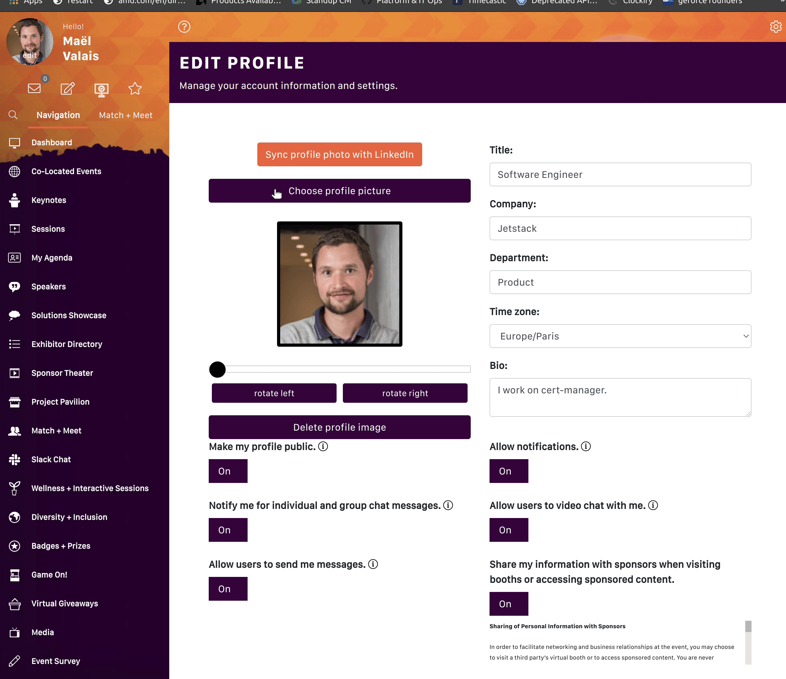Disable Allow users to video chat toggle
Screen dimensions: 786x679
[x=508, y=530]
